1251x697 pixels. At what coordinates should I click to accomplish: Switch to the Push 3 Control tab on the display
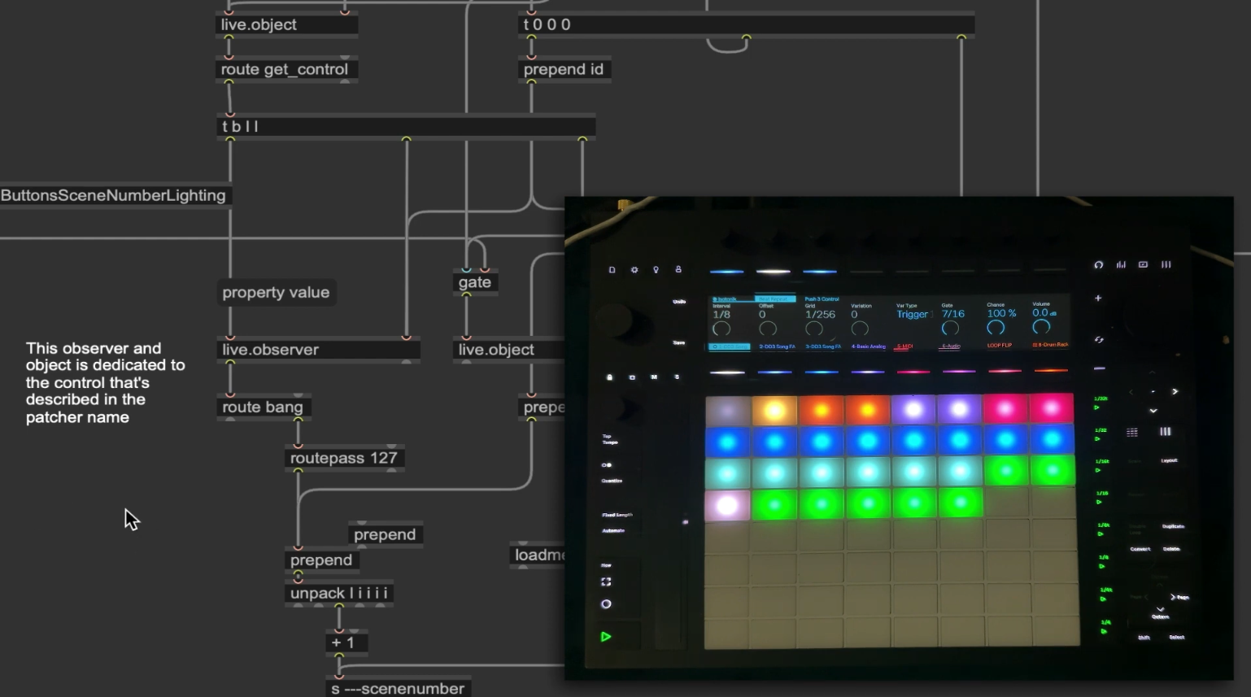point(822,298)
